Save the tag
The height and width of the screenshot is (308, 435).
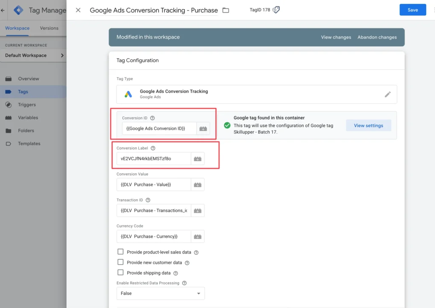coord(413,10)
